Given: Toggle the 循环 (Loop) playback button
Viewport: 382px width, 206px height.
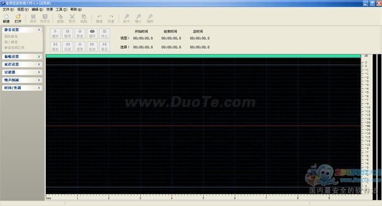Looking at the screenshot, I should tap(92, 34).
